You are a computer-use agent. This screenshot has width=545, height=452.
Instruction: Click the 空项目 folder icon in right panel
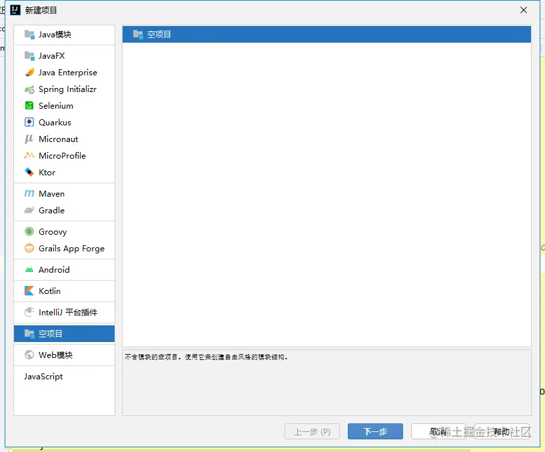138,35
